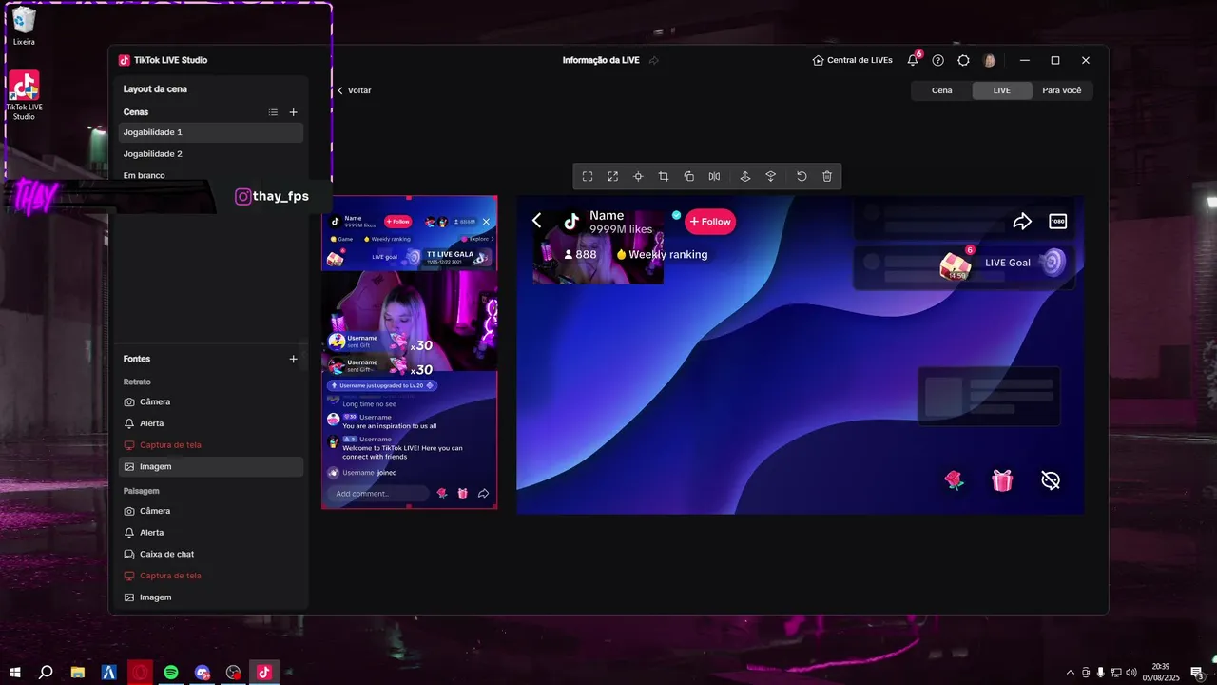Add a new source in Fontes
Viewport: 1217px width, 685px height.
point(293,359)
